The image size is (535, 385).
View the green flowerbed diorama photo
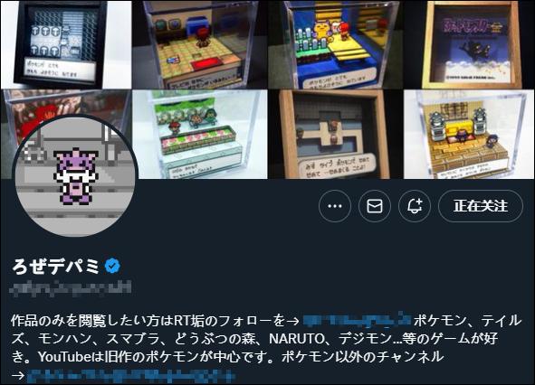(x=199, y=135)
